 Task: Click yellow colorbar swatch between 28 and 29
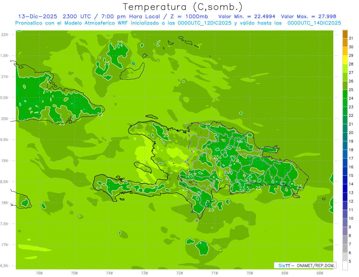point(345,60)
